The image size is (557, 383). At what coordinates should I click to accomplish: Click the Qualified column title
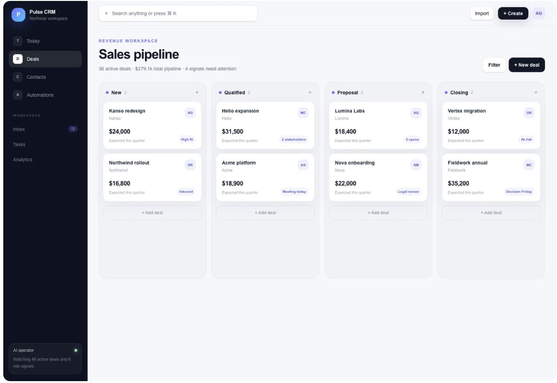pos(235,92)
